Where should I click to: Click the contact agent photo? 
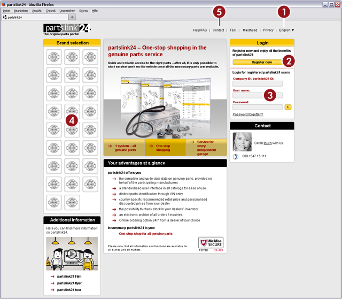pyautogui.click(x=242, y=142)
